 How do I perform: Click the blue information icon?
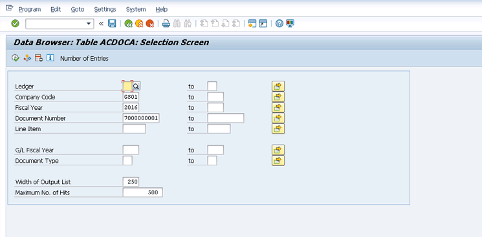(50, 57)
